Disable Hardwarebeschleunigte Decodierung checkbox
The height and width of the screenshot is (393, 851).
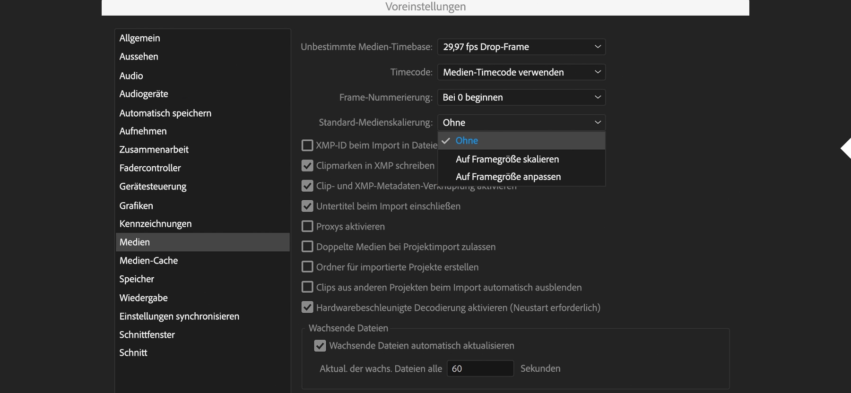[307, 308]
